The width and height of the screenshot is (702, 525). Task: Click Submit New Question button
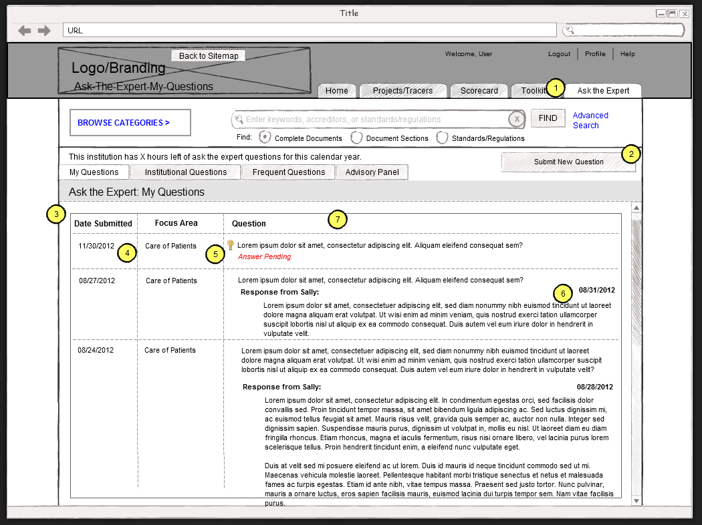[x=568, y=162]
